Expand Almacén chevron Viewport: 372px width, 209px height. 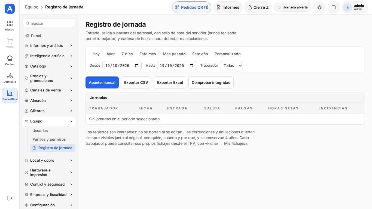[71, 100]
